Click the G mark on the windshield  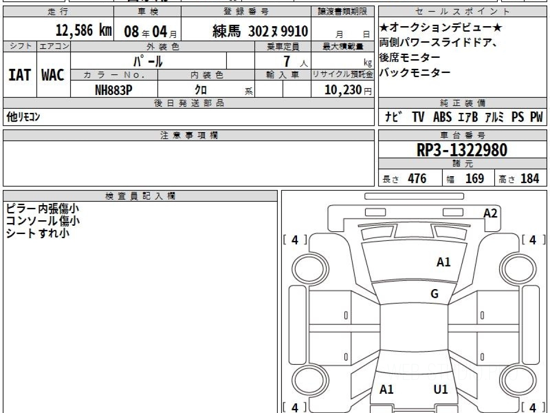434,294
